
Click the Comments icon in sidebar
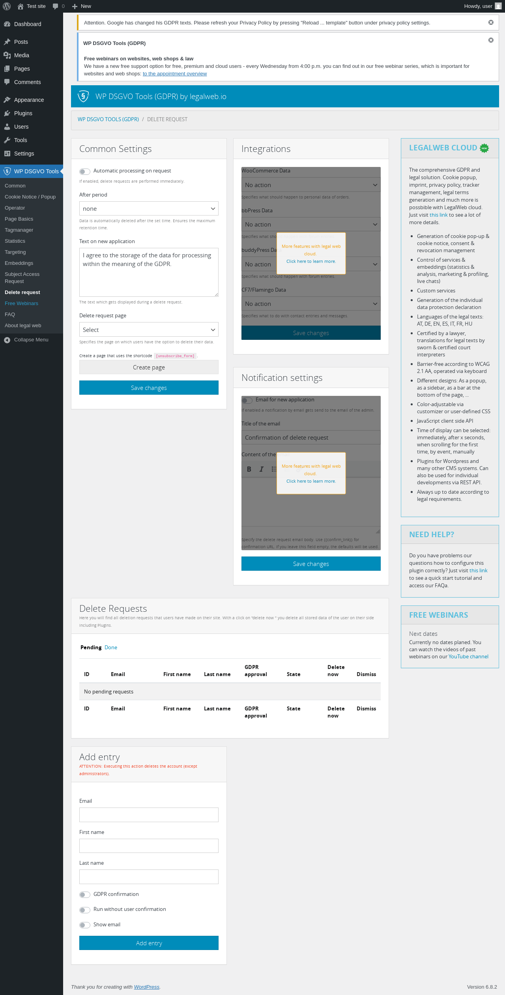7,82
